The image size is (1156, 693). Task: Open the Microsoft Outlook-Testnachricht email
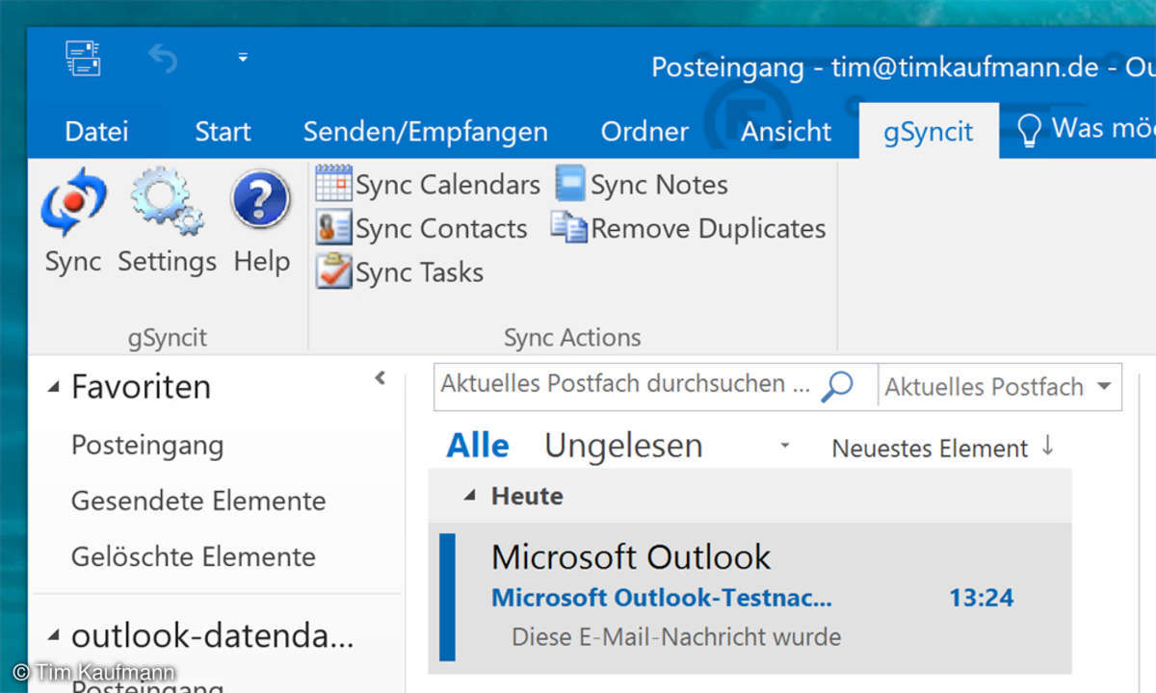click(750, 598)
